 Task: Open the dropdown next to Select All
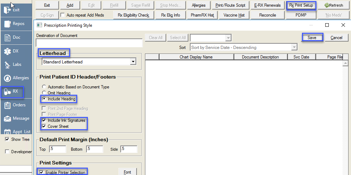(x=228, y=38)
